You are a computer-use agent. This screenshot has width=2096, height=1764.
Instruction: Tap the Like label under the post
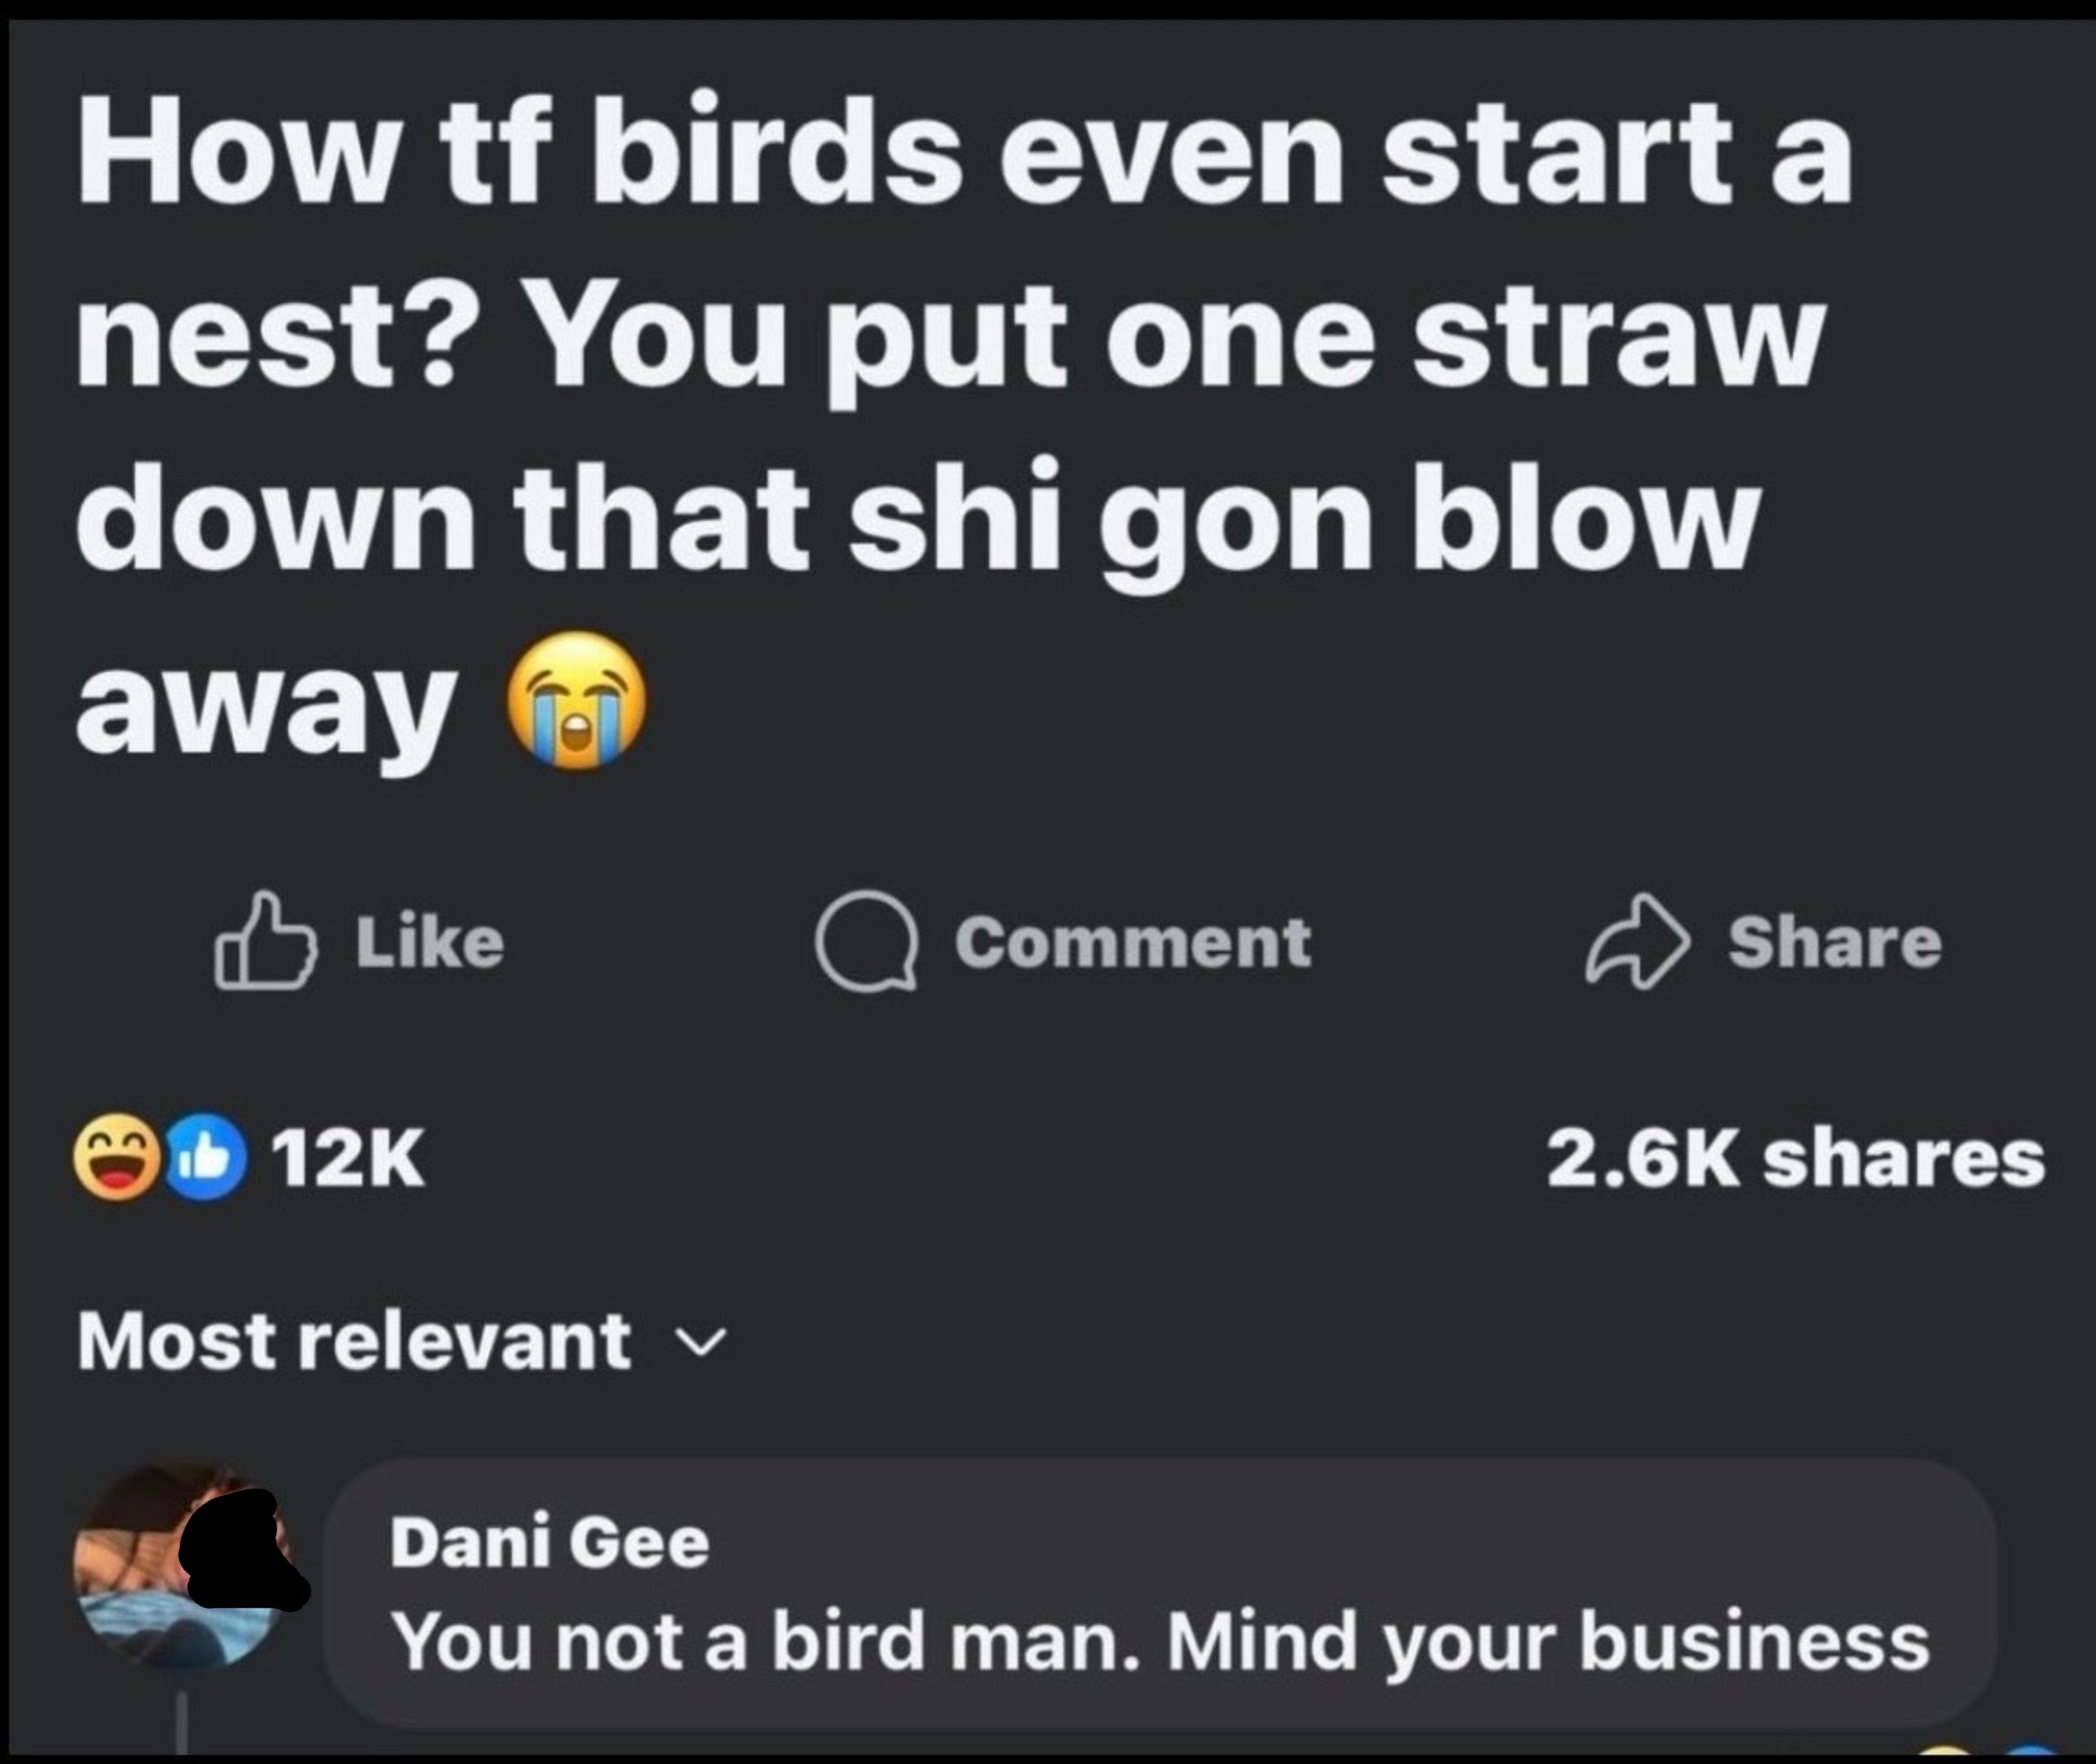pyautogui.click(x=431, y=942)
